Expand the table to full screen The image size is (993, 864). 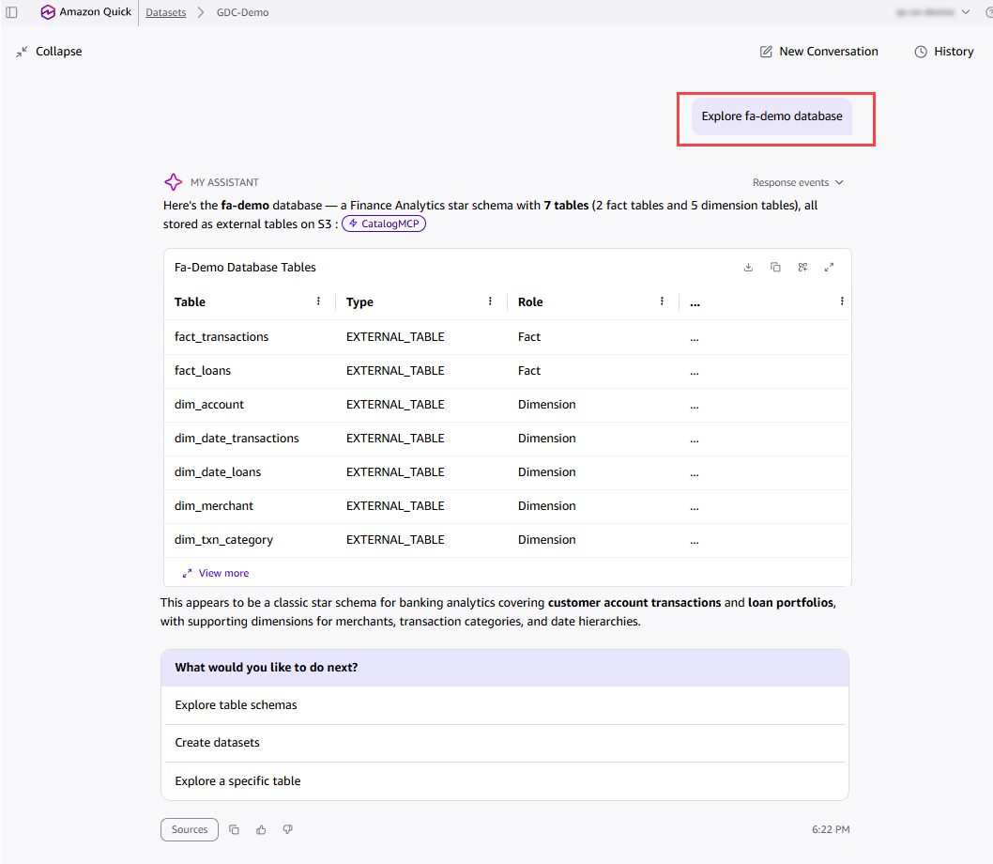point(829,268)
